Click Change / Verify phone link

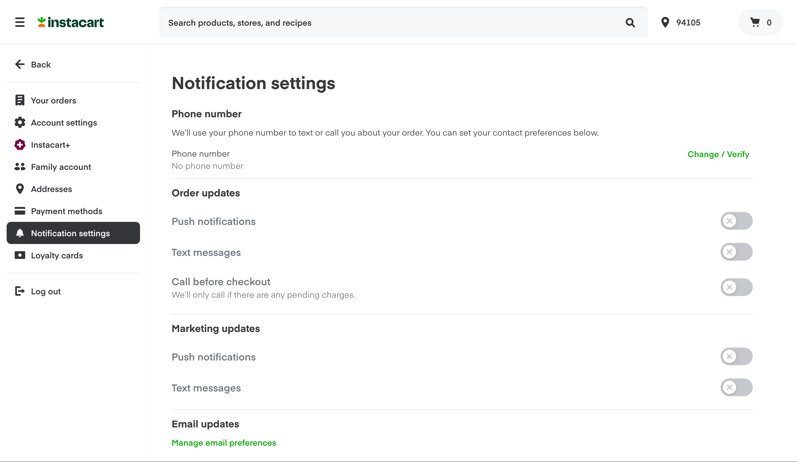point(718,154)
